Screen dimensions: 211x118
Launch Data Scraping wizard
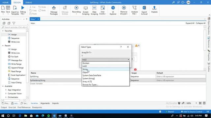pos(94,10)
